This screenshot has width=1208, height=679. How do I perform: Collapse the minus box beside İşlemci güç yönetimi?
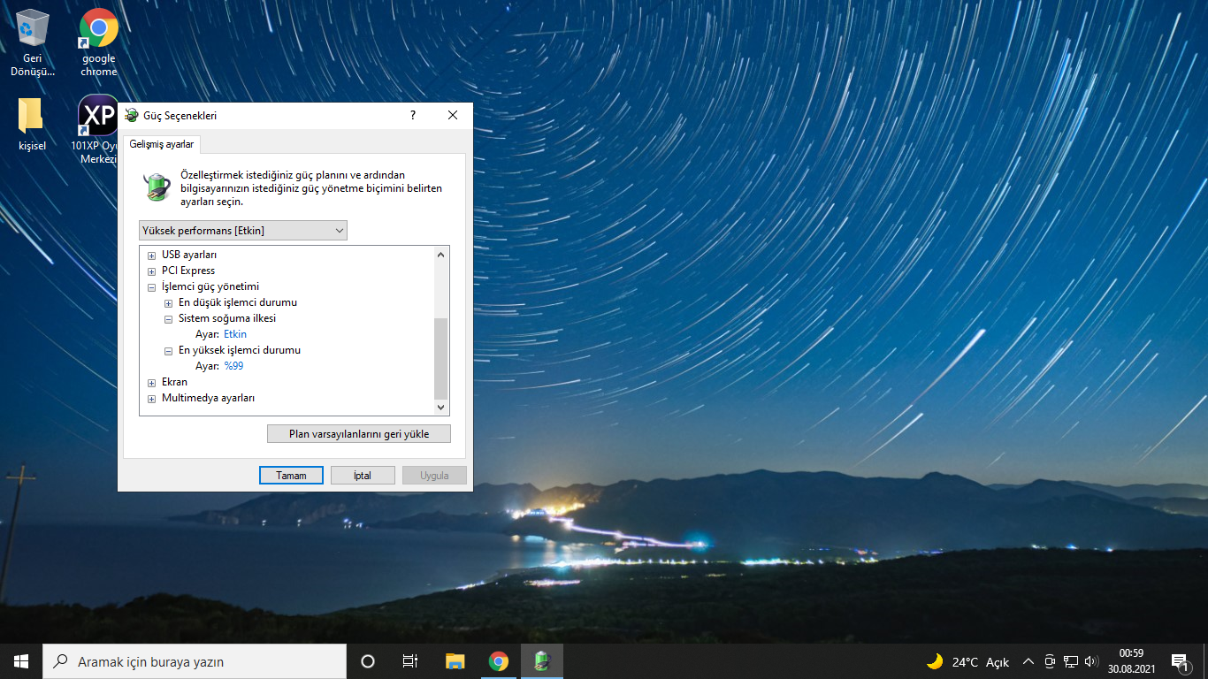click(x=152, y=287)
